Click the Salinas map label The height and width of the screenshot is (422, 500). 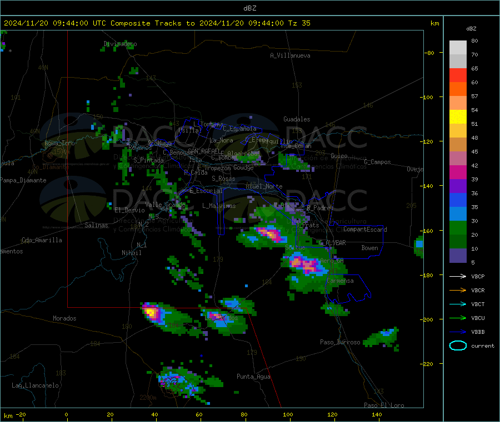click(96, 225)
